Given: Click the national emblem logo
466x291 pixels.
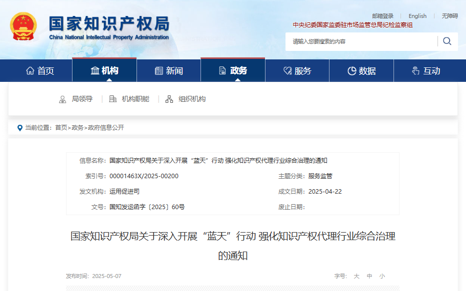Looking at the screenshot, I should (23, 26).
